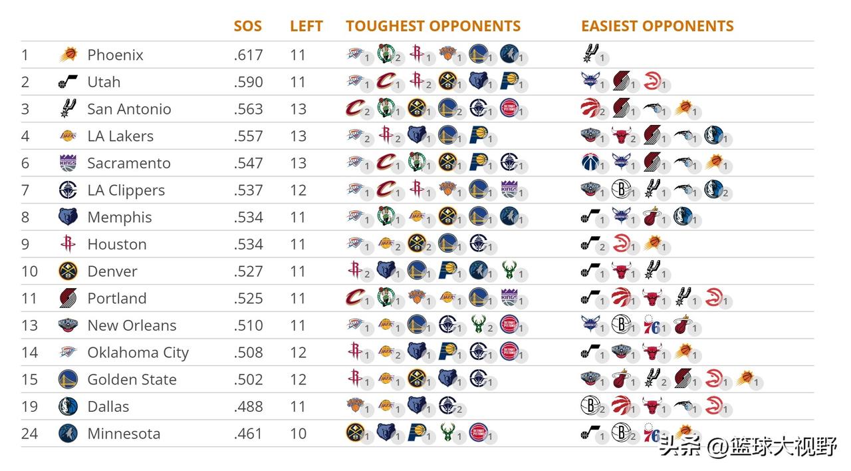Open the Golden State team name link
Viewport: 851px width, 471px height.
click(x=132, y=380)
